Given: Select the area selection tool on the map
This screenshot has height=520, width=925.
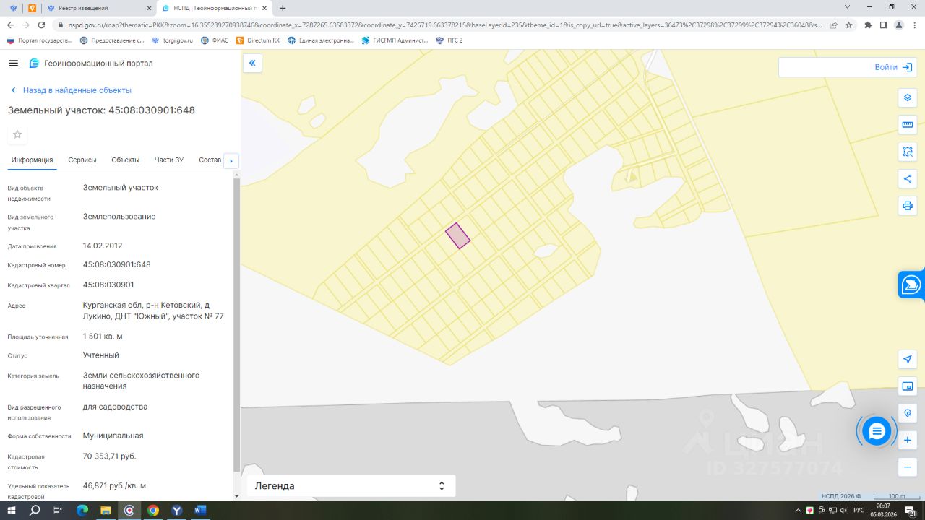Looking at the screenshot, I should point(908,152).
